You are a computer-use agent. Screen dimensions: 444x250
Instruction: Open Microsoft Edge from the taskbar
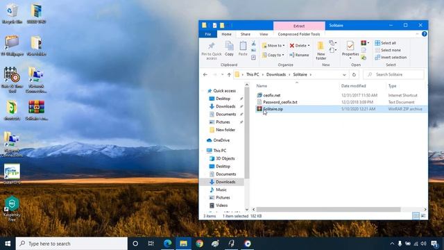click(x=168, y=244)
